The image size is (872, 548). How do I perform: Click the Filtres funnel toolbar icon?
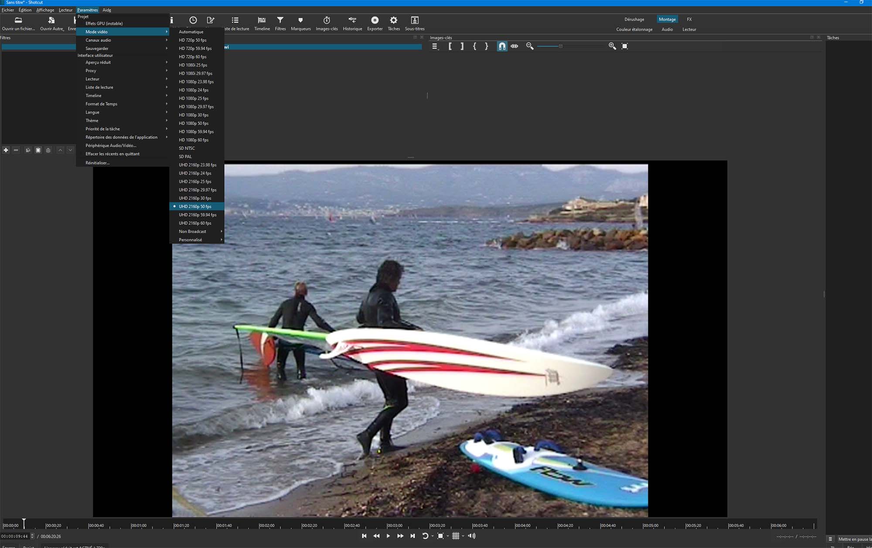click(x=280, y=20)
